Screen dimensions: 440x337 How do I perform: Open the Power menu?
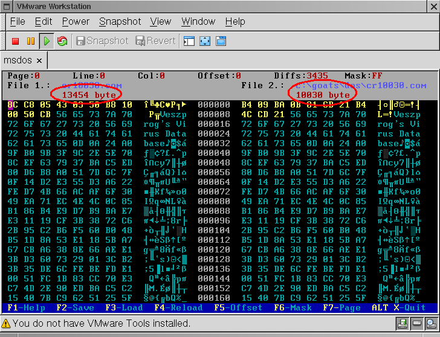point(76,22)
